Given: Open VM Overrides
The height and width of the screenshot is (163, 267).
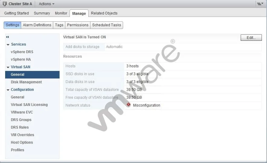Looking at the screenshot, I should 22,135.
